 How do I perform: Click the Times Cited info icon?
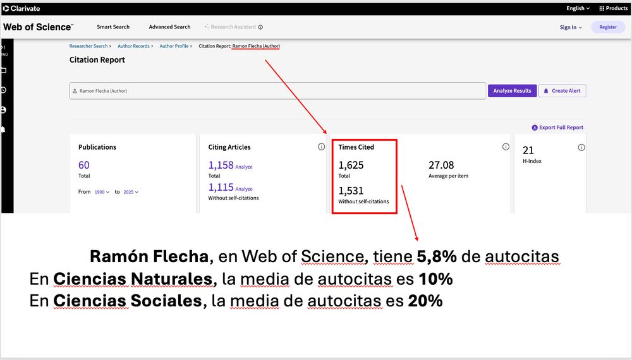506,147
